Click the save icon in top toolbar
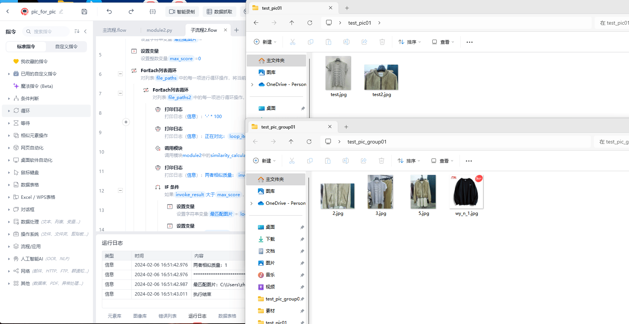This screenshot has height=324, width=629. [x=84, y=12]
